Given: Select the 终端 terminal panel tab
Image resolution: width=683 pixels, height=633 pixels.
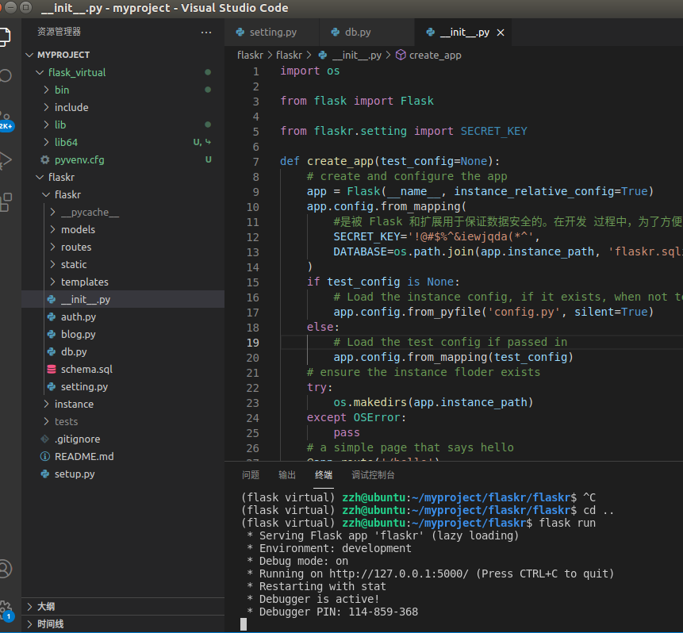Looking at the screenshot, I should (x=324, y=475).
